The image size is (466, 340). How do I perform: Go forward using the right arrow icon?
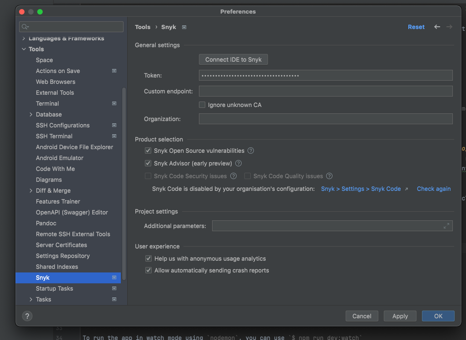(x=449, y=27)
